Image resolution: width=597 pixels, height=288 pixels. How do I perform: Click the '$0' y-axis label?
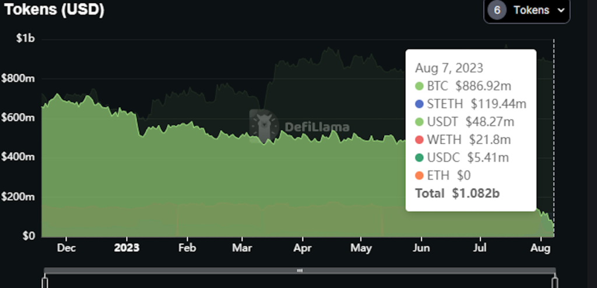pyautogui.click(x=29, y=236)
